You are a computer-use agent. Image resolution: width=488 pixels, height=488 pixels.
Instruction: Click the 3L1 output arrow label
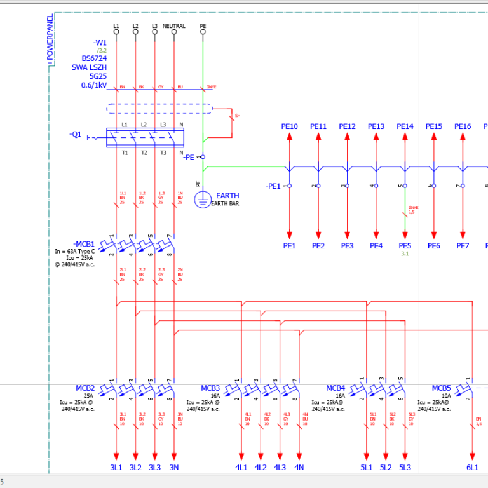[x=116, y=468]
